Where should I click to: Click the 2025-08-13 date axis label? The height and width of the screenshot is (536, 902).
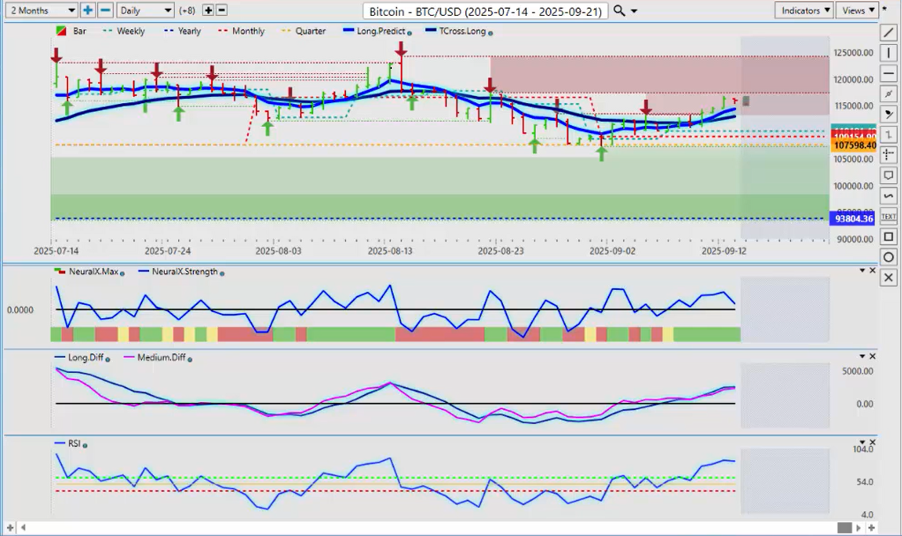tap(389, 251)
